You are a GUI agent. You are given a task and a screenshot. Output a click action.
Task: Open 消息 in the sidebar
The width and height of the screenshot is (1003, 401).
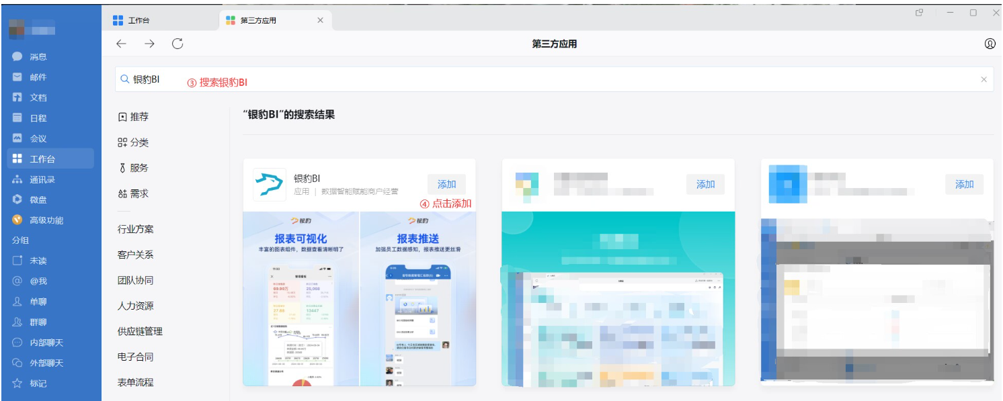[x=34, y=56]
